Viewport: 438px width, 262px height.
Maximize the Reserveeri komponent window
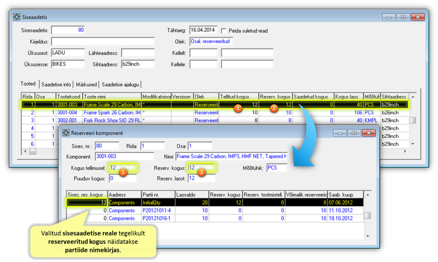(x=354, y=133)
